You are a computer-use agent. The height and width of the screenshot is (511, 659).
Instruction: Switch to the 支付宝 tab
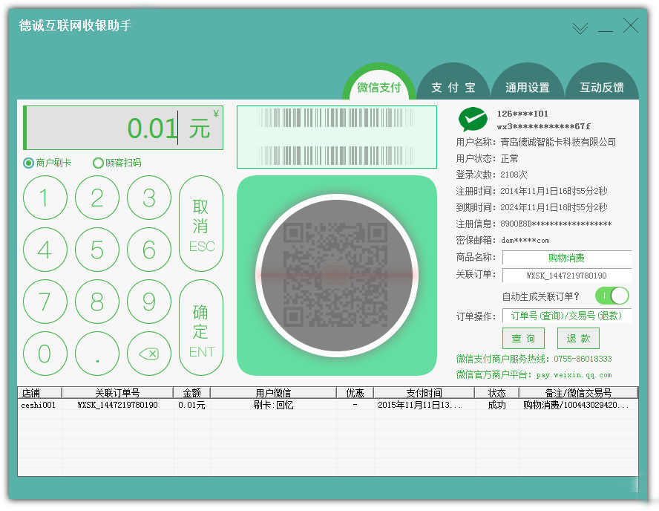click(x=453, y=87)
